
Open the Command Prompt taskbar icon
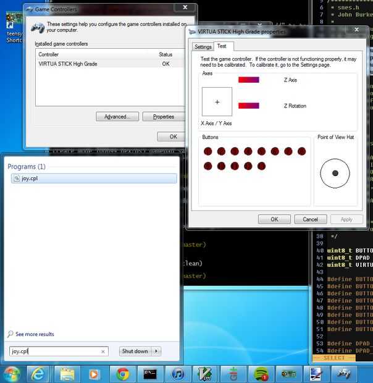(150, 374)
